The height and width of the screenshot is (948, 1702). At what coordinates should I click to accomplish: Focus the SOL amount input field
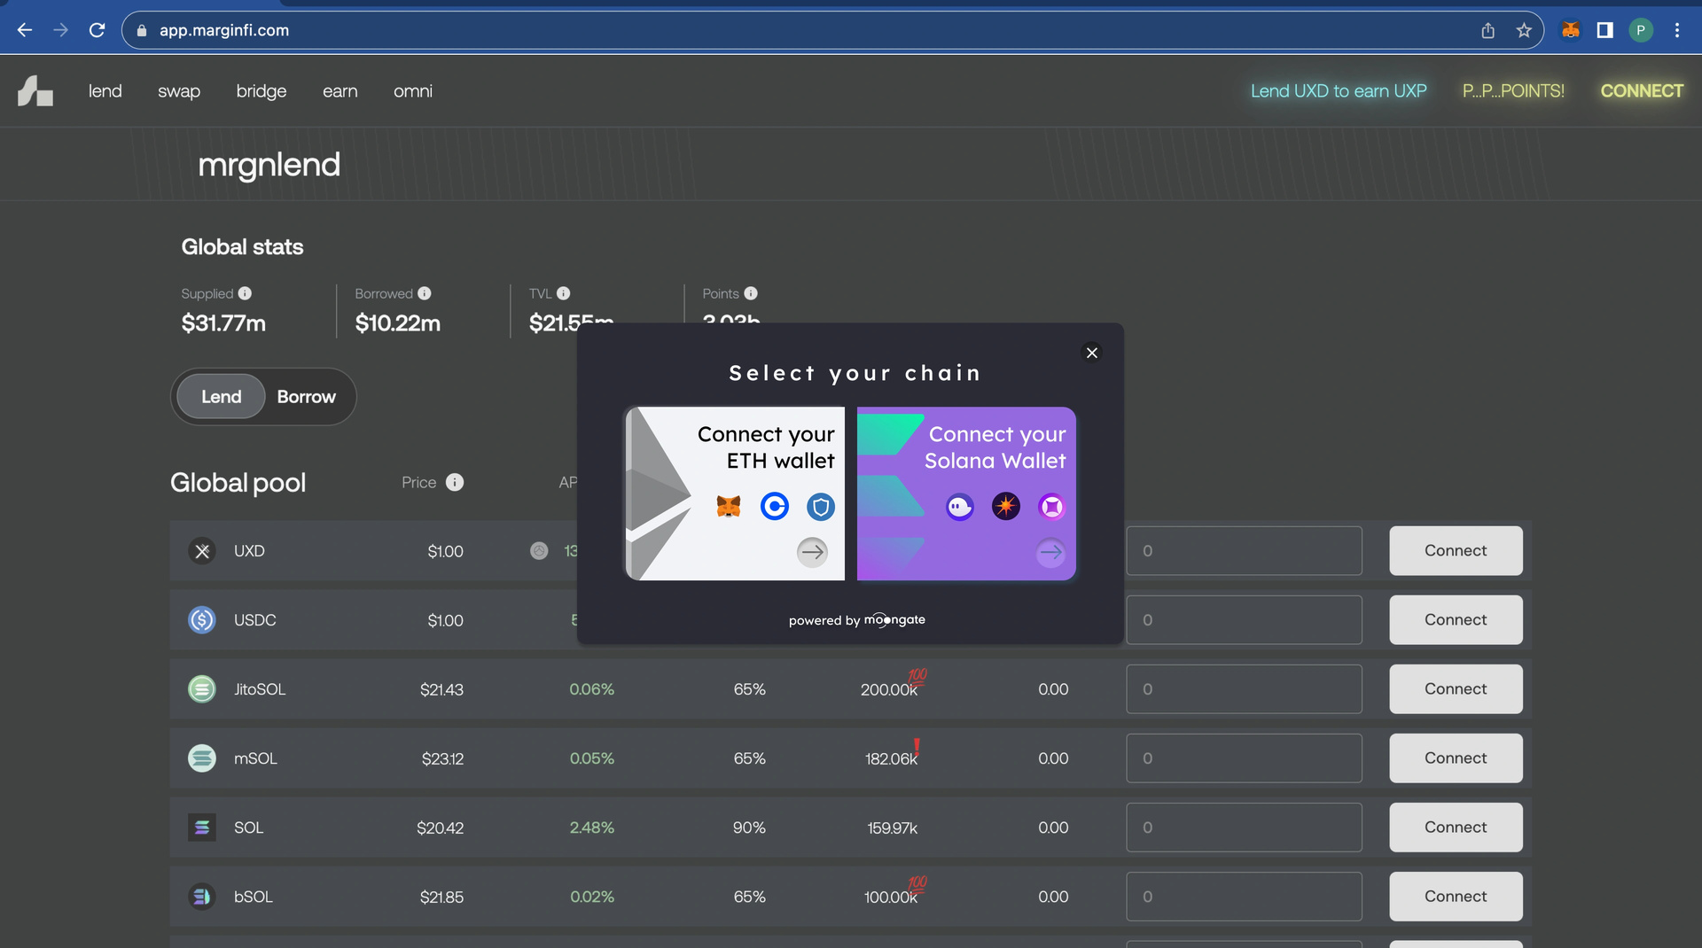1244,828
